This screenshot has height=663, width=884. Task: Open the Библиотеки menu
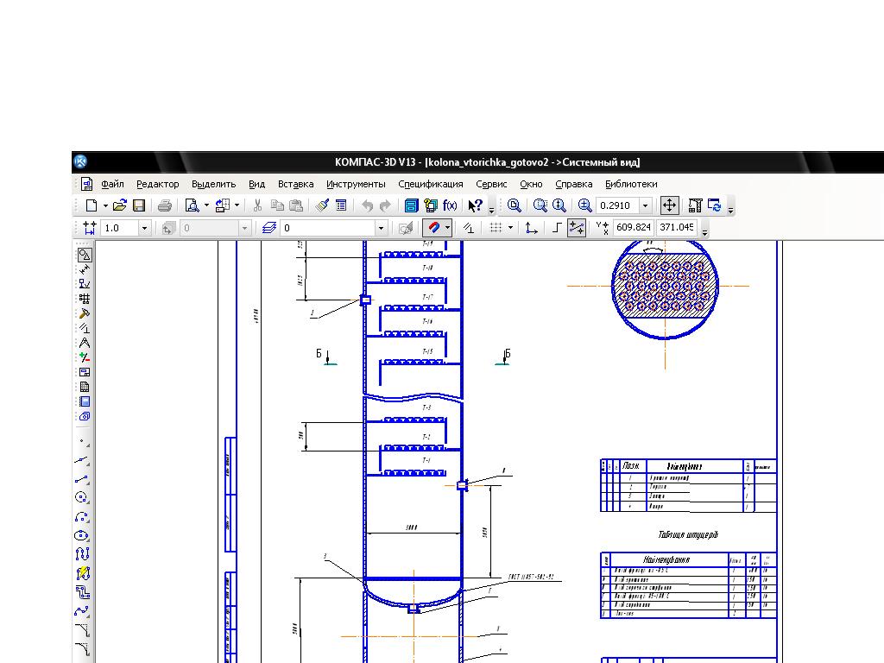pos(631,184)
